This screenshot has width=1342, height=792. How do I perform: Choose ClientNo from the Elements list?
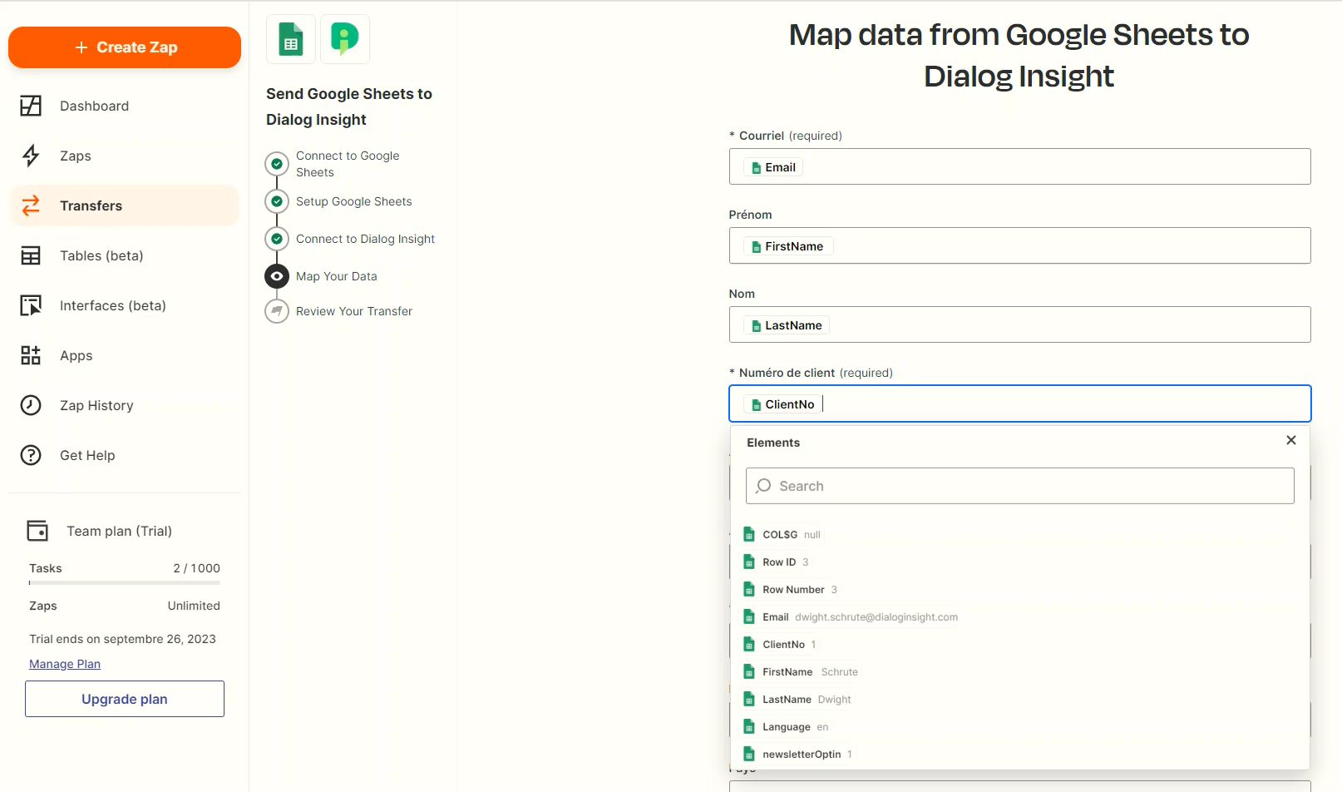pos(780,645)
